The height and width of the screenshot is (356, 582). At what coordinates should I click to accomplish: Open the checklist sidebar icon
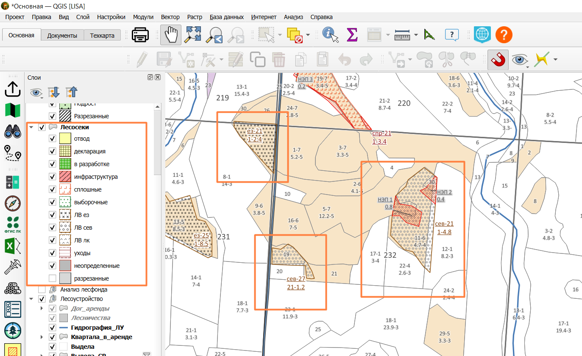[x=13, y=309]
